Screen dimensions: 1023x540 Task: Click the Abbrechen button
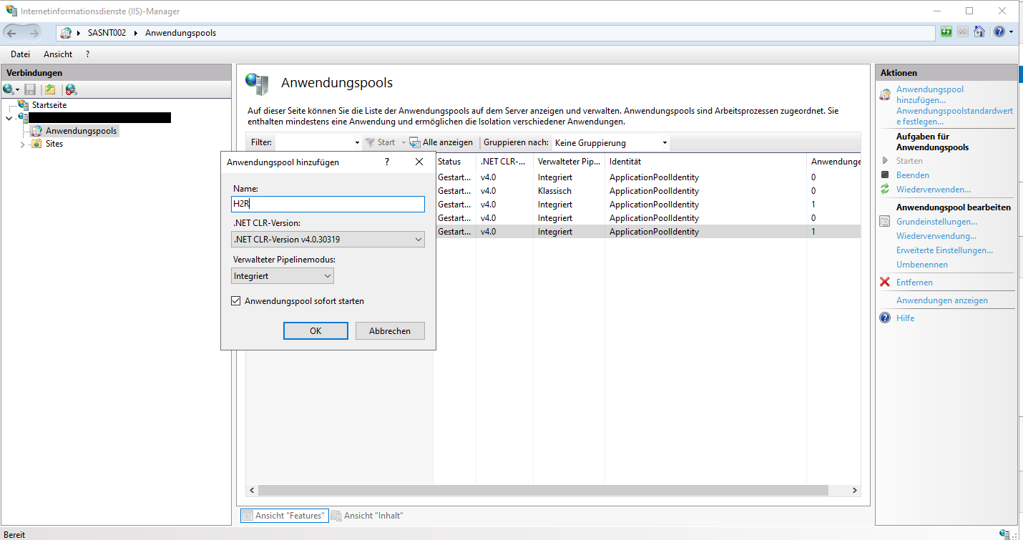390,331
